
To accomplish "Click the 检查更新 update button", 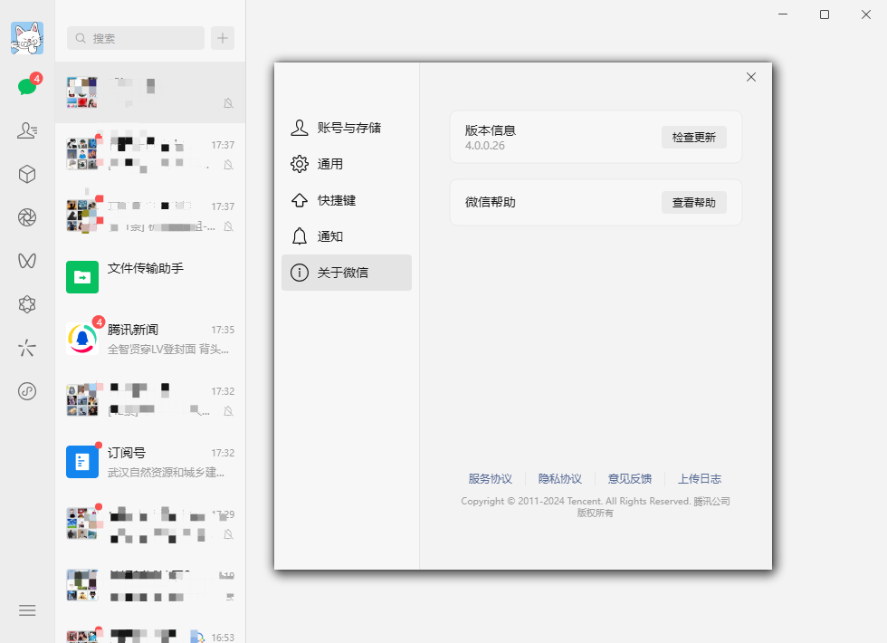I will (692, 136).
